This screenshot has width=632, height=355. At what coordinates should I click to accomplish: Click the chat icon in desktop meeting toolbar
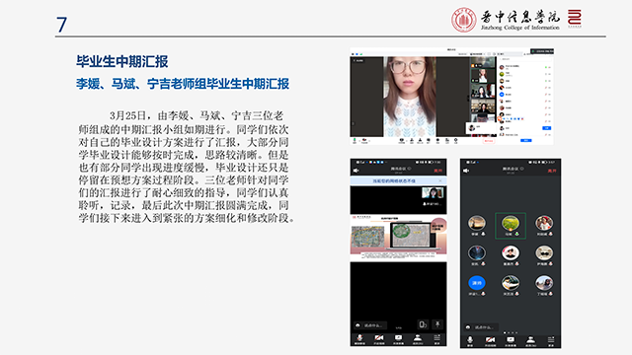coord(428,140)
